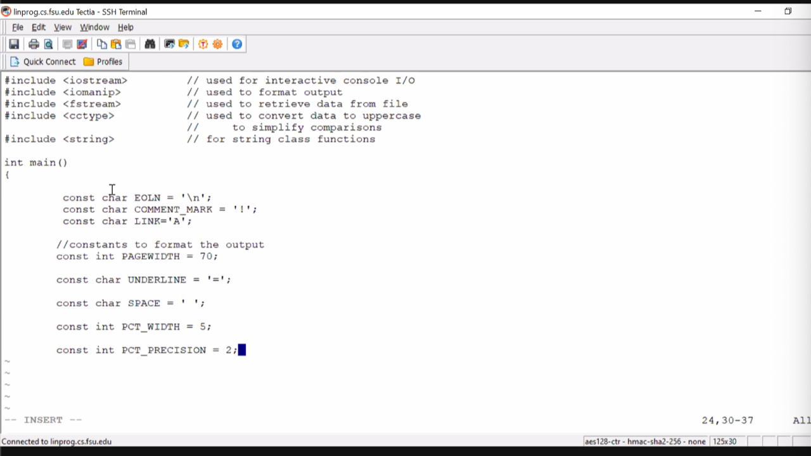Screen dimensions: 811x456
Task: Click the disconnect icon with red slash
Action: coord(80,44)
